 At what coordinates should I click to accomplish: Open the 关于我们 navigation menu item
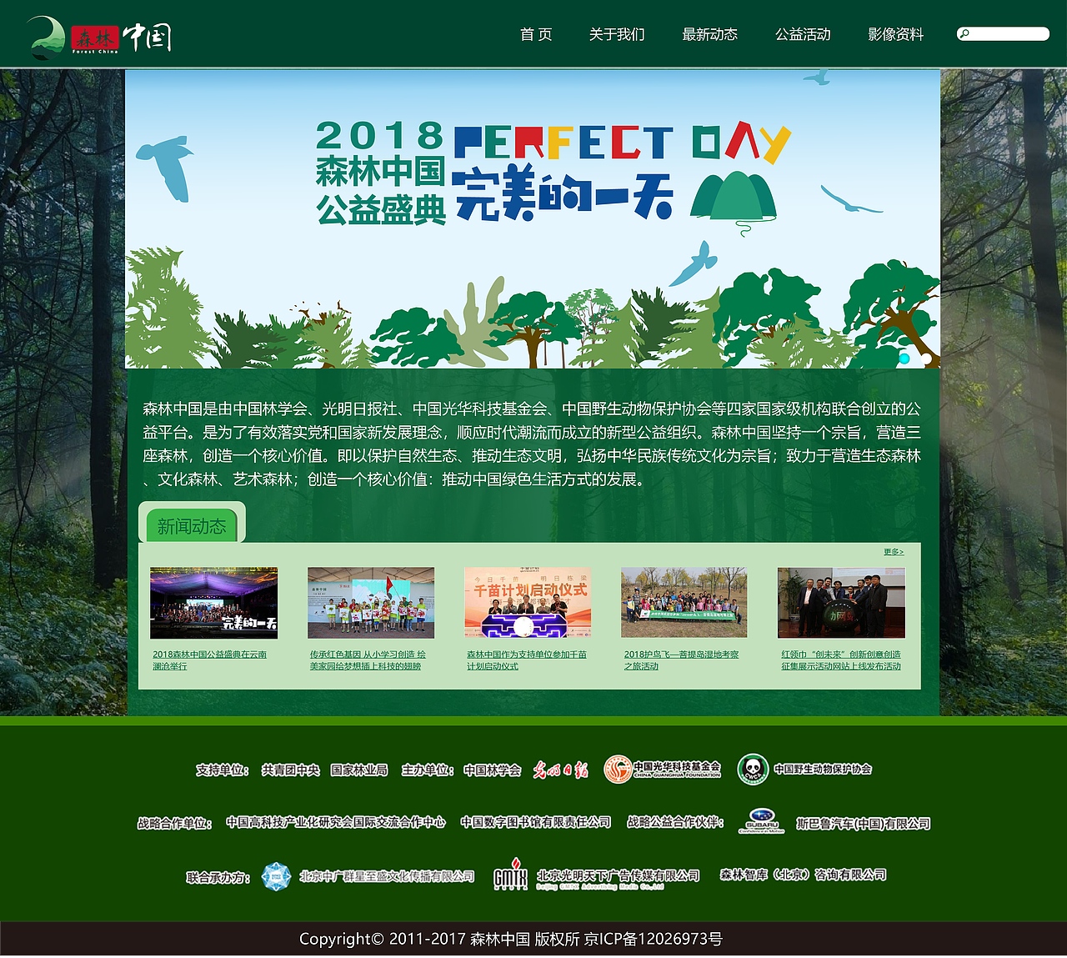click(615, 35)
